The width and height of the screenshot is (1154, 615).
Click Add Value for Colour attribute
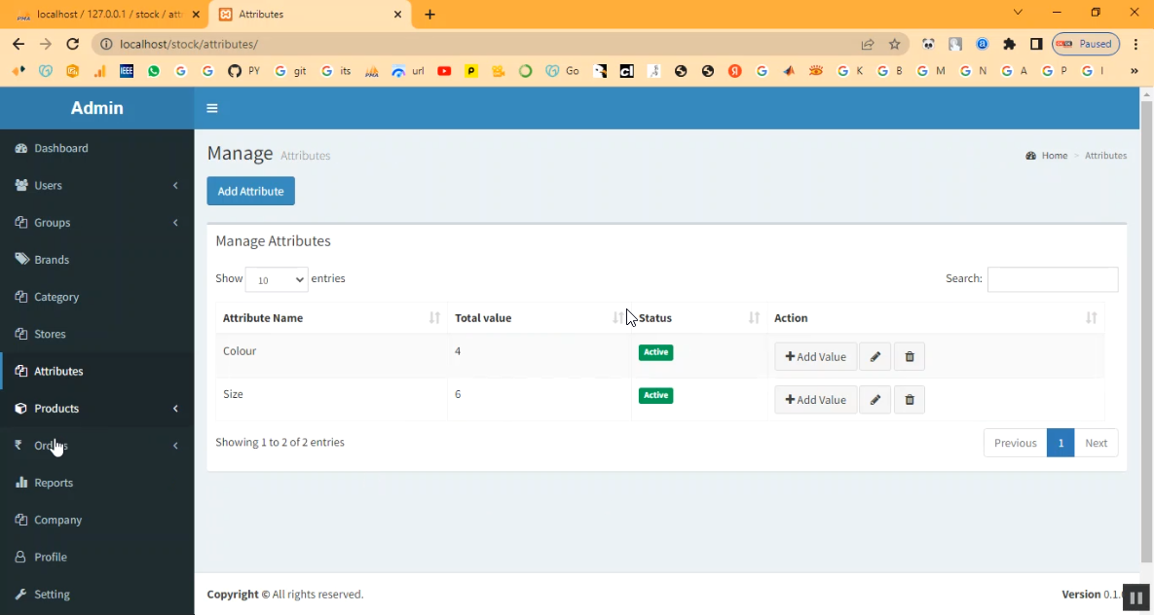coord(815,357)
